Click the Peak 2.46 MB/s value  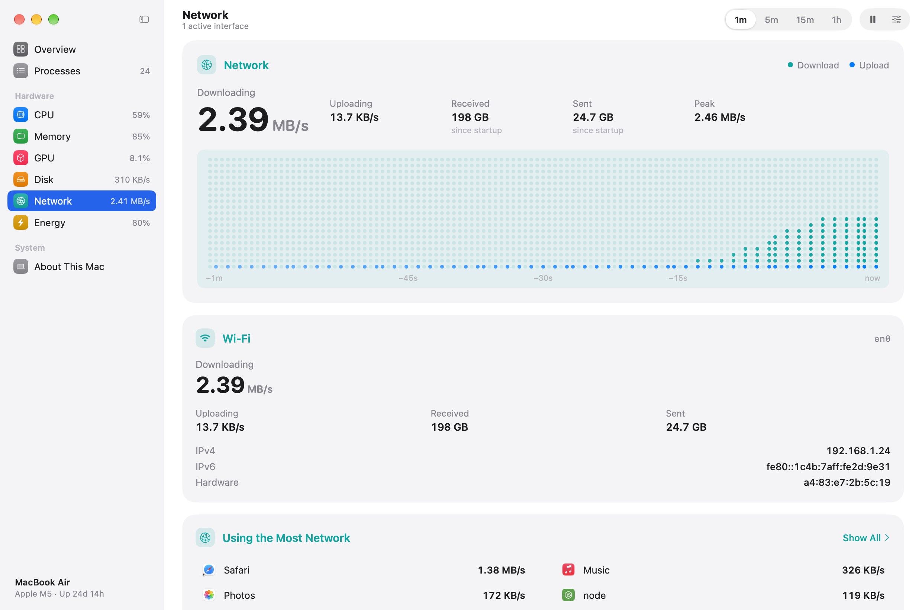pyautogui.click(x=719, y=117)
